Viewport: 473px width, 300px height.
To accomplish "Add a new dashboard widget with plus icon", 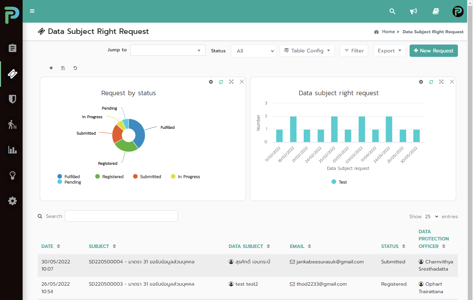I will (x=51, y=68).
